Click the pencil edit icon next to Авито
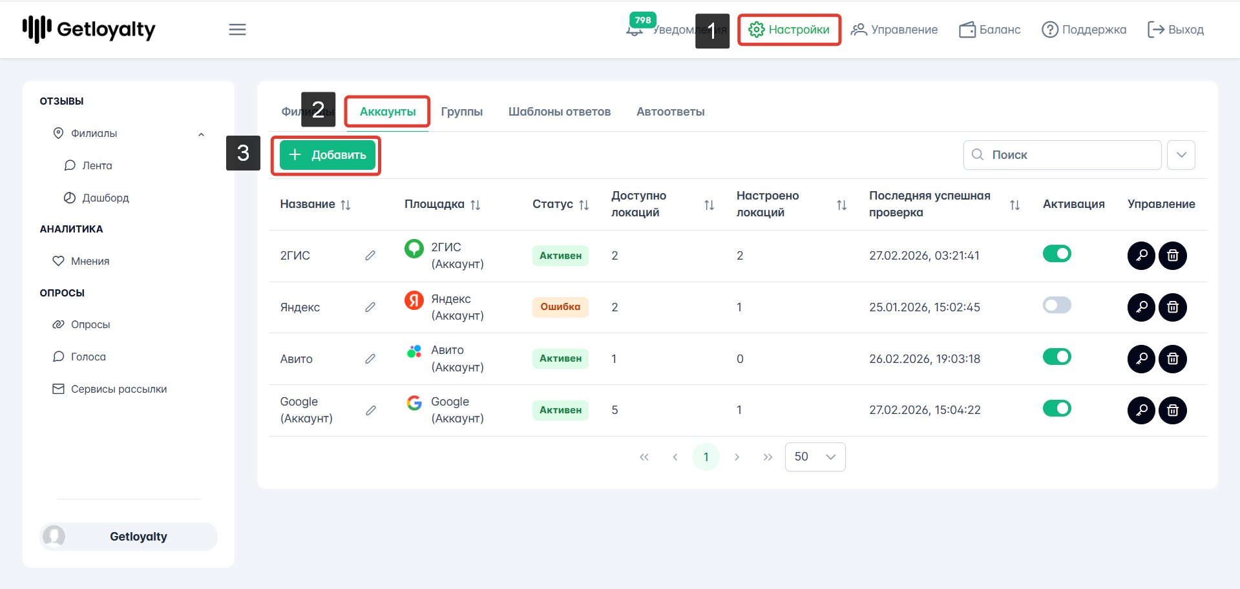The width and height of the screenshot is (1240, 589). coord(370,358)
